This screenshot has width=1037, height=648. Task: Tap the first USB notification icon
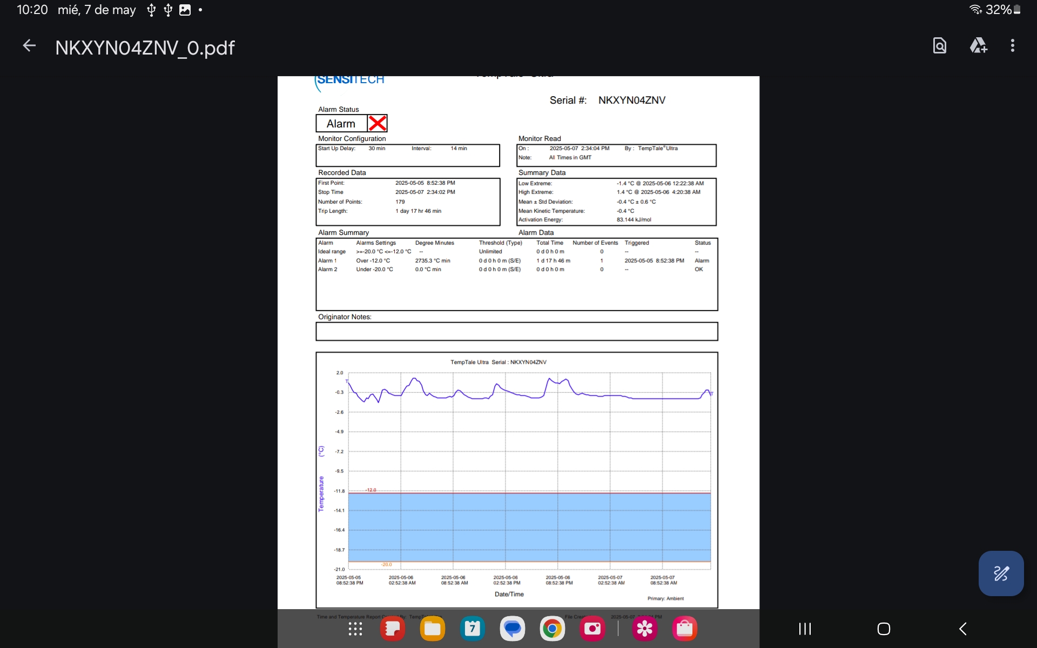[151, 10]
